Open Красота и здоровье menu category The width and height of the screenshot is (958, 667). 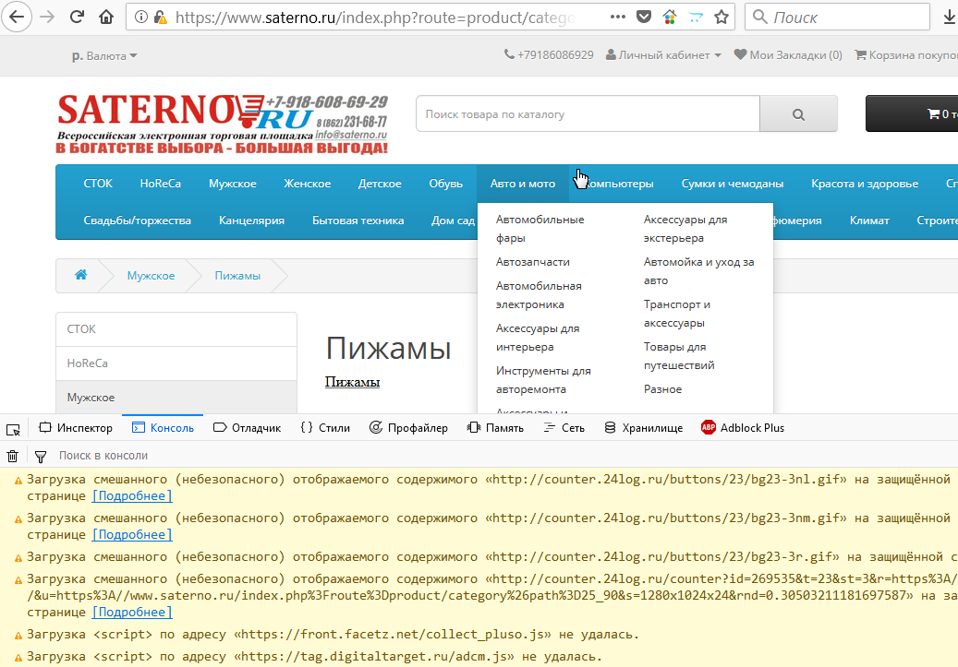865,184
